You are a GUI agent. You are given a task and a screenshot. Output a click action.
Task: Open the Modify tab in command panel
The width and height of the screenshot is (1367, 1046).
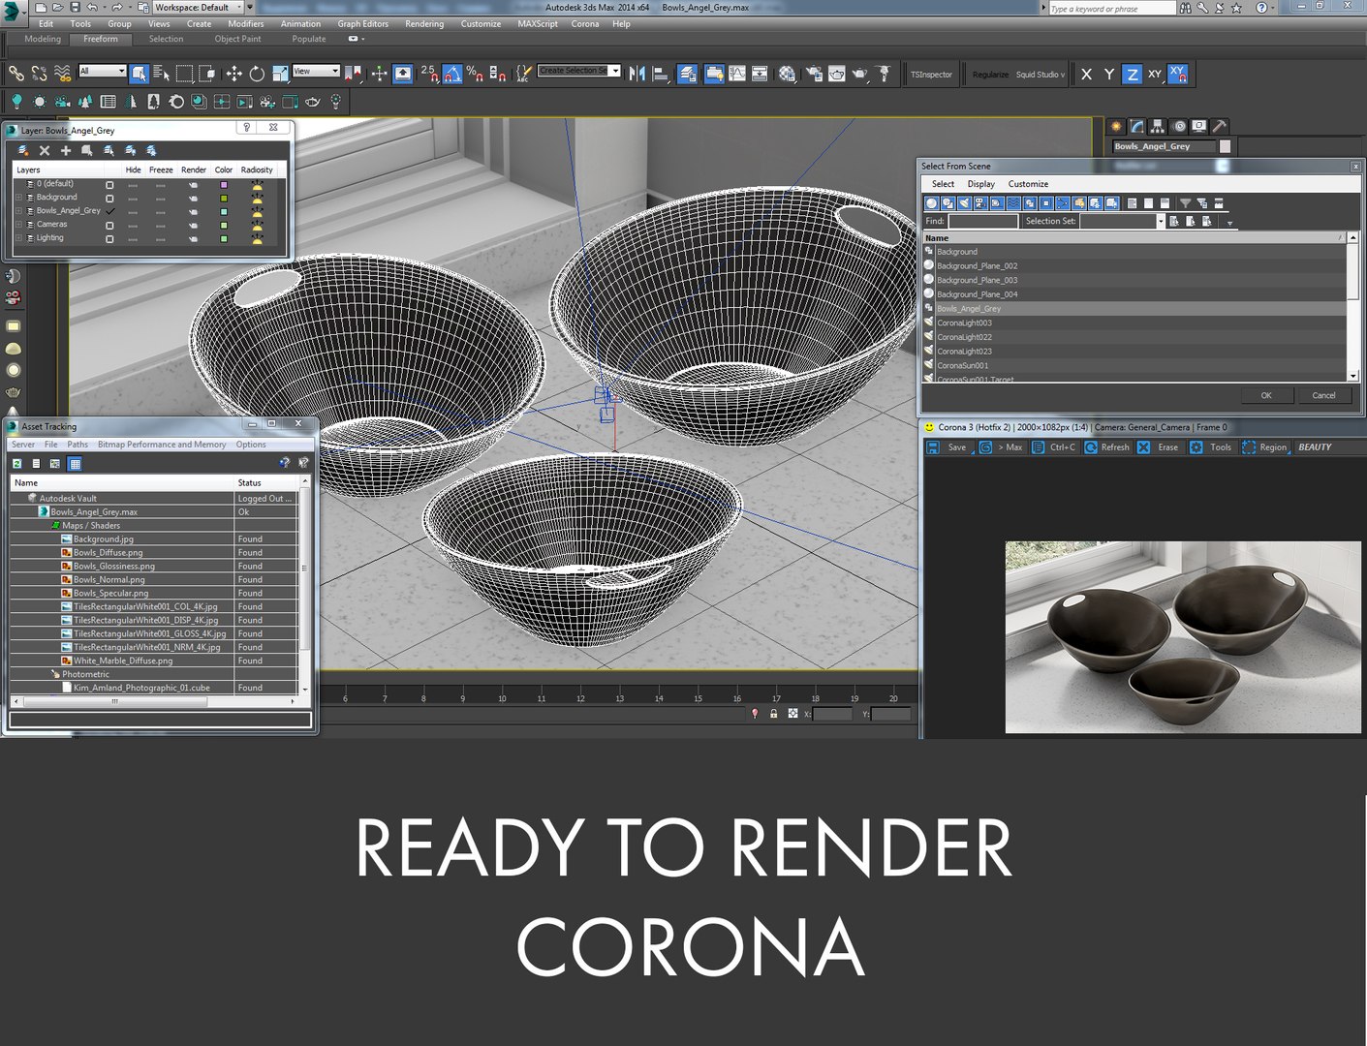tap(1136, 126)
